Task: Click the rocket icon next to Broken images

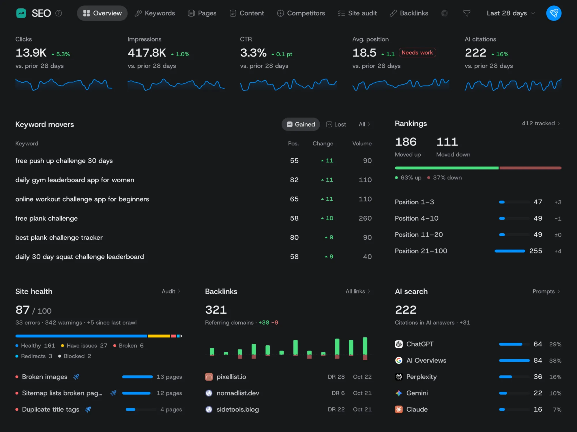Action: [76, 377]
